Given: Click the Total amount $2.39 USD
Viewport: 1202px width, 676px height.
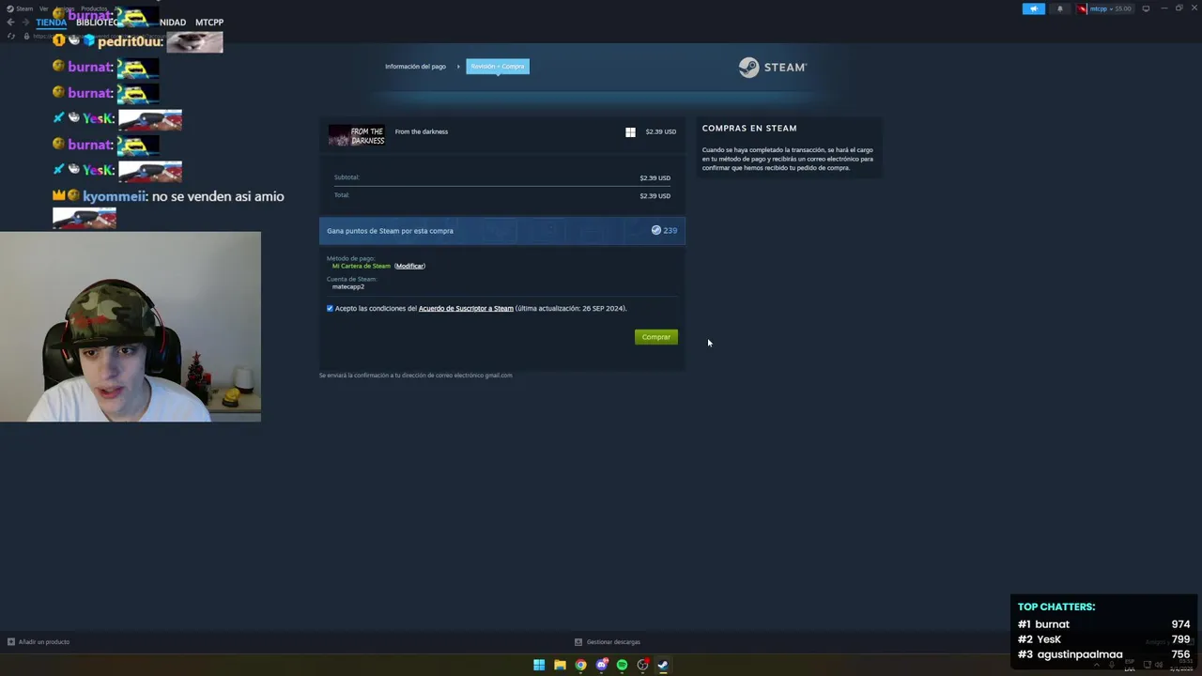Looking at the screenshot, I should pos(655,196).
